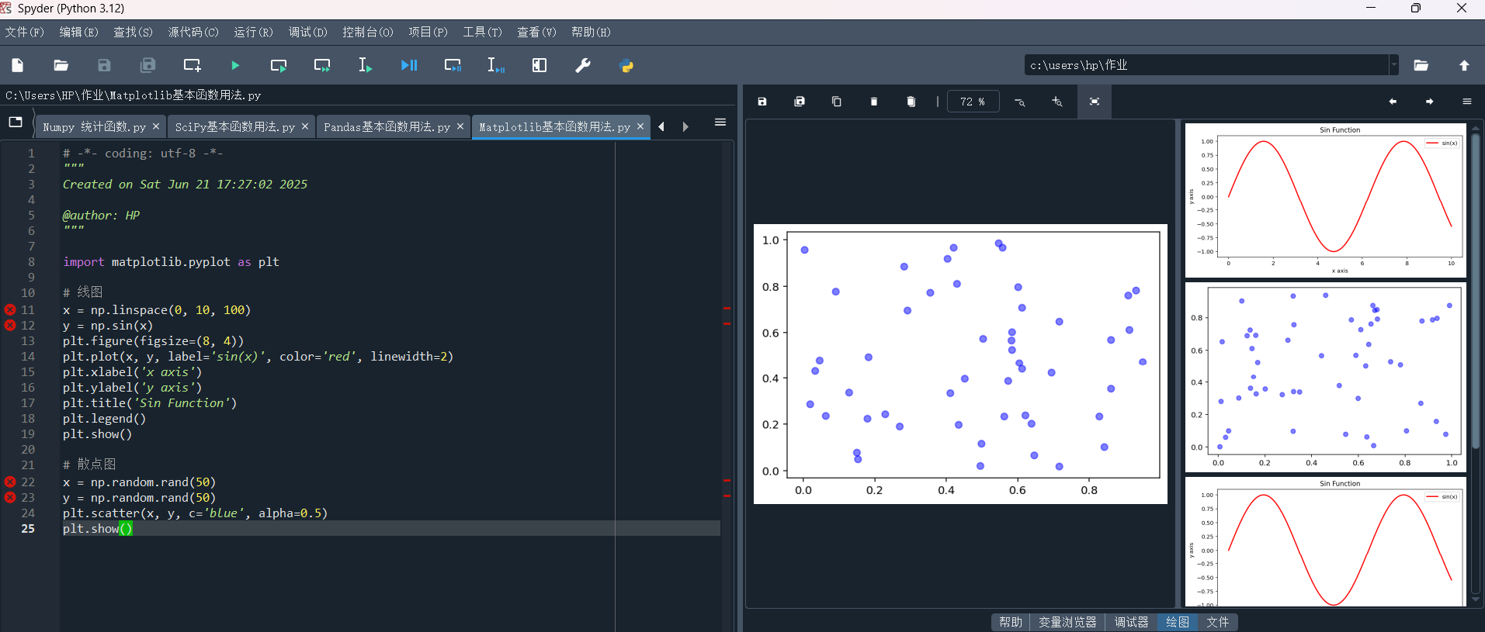The image size is (1485, 632).
Task: Open the 项目(P) menu
Action: point(428,32)
